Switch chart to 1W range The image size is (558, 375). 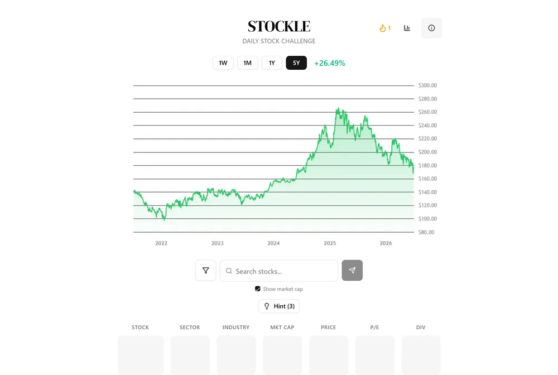point(223,63)
